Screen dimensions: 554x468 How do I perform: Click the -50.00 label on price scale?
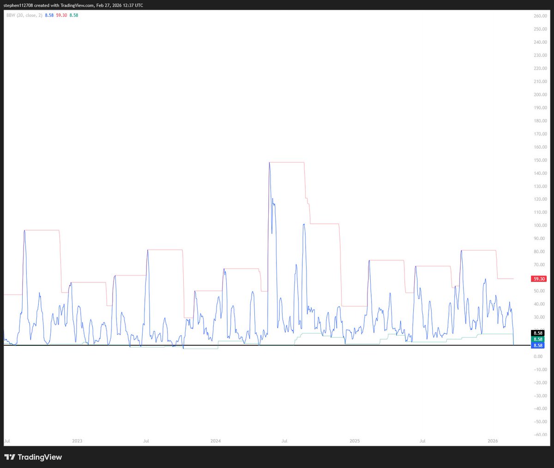tap(540, 422)
